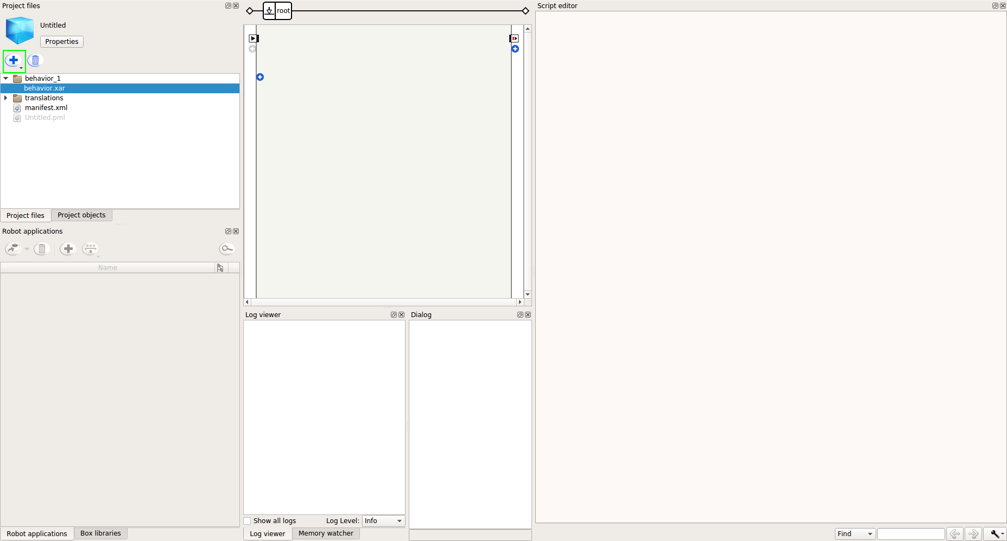This screenshot has width=1007, height=541.
Task: Switch to Project files tab
Action: 26,215
